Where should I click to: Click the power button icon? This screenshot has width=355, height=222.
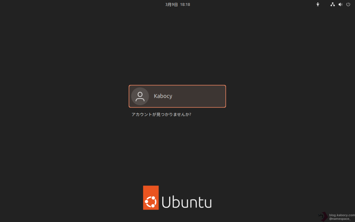pyautogui.click(x=348, y=5)
